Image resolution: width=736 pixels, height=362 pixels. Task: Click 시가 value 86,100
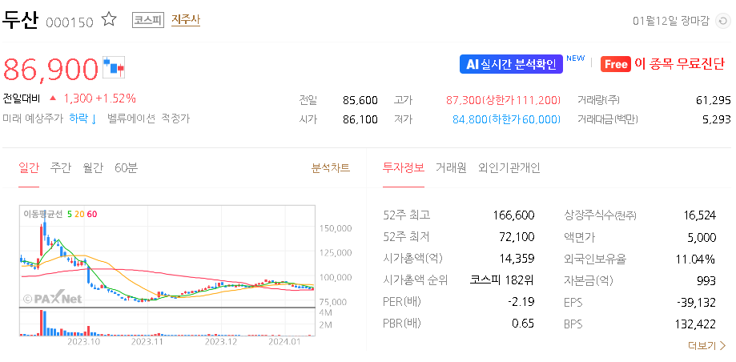point(360,119)
